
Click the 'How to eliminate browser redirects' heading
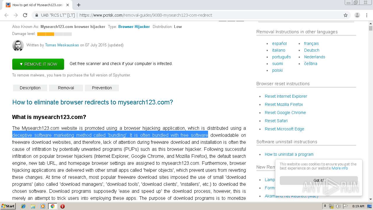(x=93, y=102)
